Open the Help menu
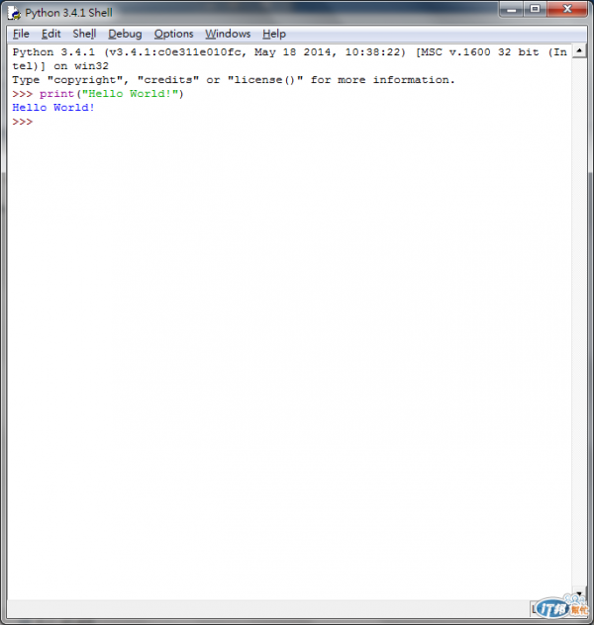 tap(274, 34)
